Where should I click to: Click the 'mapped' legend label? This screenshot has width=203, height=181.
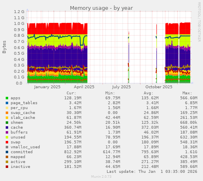[x=18, y=157]
